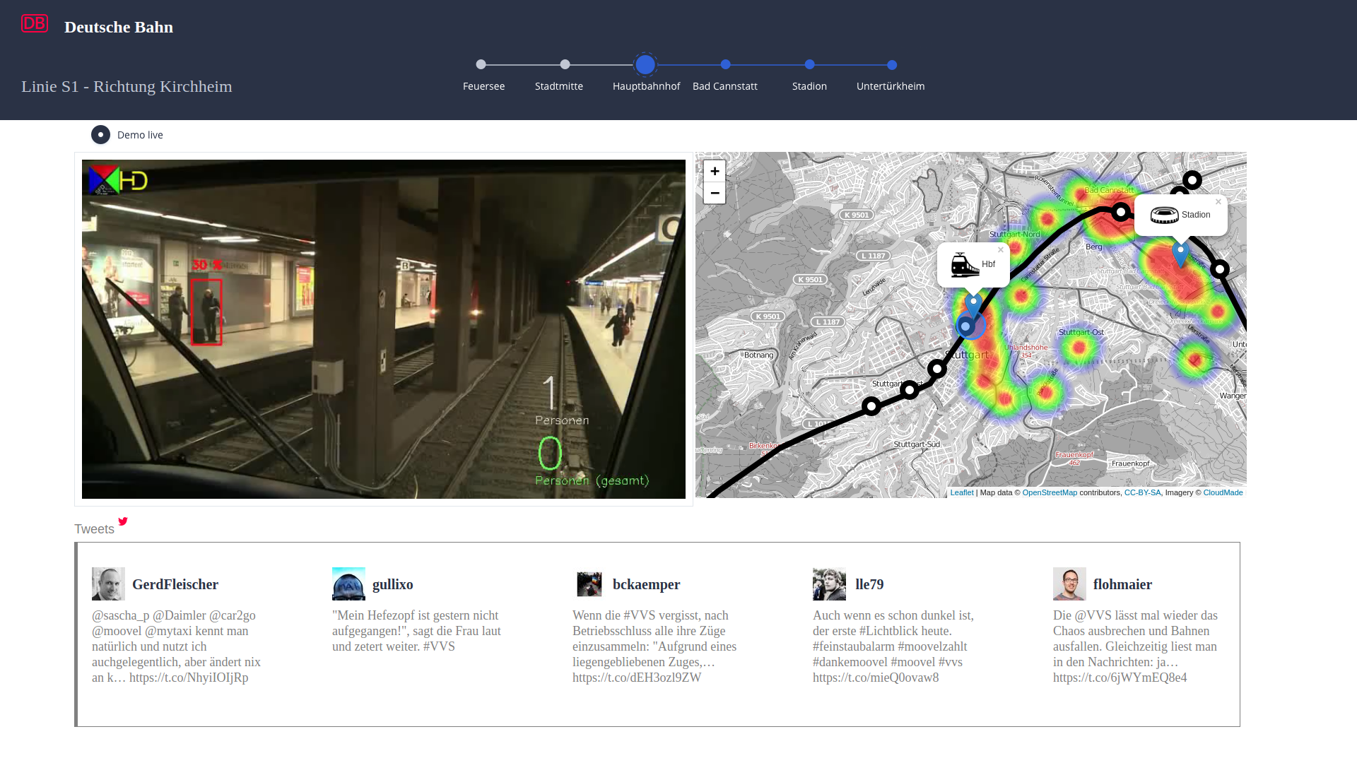1357x763 pixels.
Task: Close the Stadion map popup
Action: pos(1218,202)
